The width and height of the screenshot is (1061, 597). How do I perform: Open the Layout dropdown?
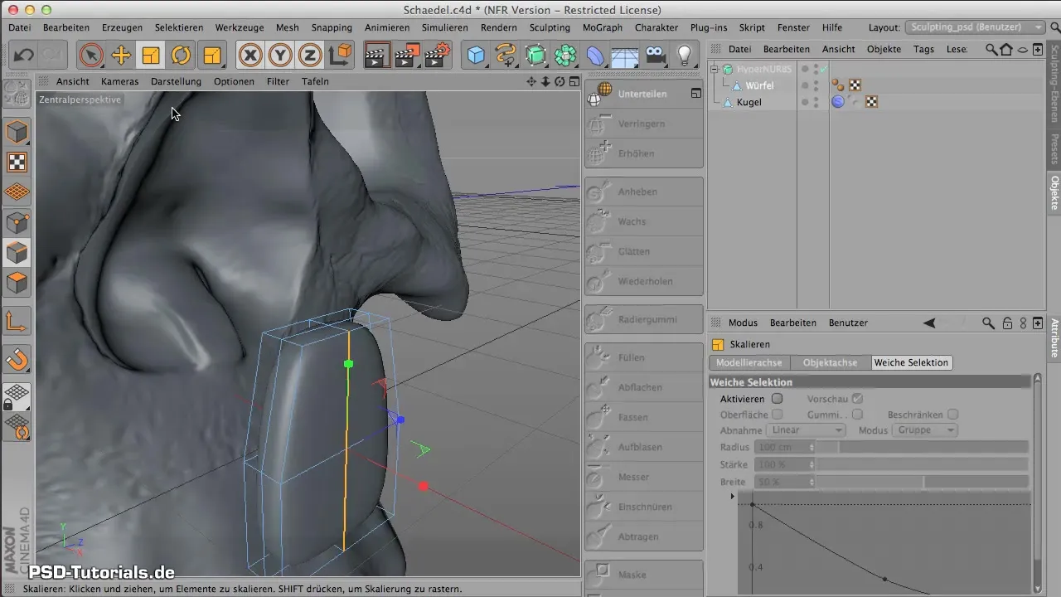click(x=976, y=27)
